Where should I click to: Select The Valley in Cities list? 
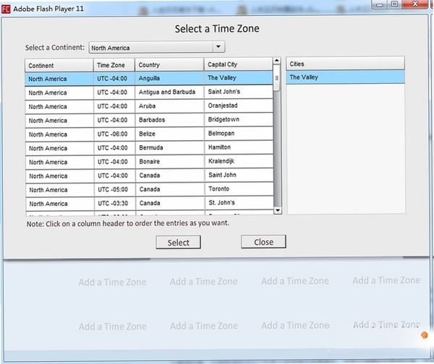pyautogui.click(x=346, y=77)
